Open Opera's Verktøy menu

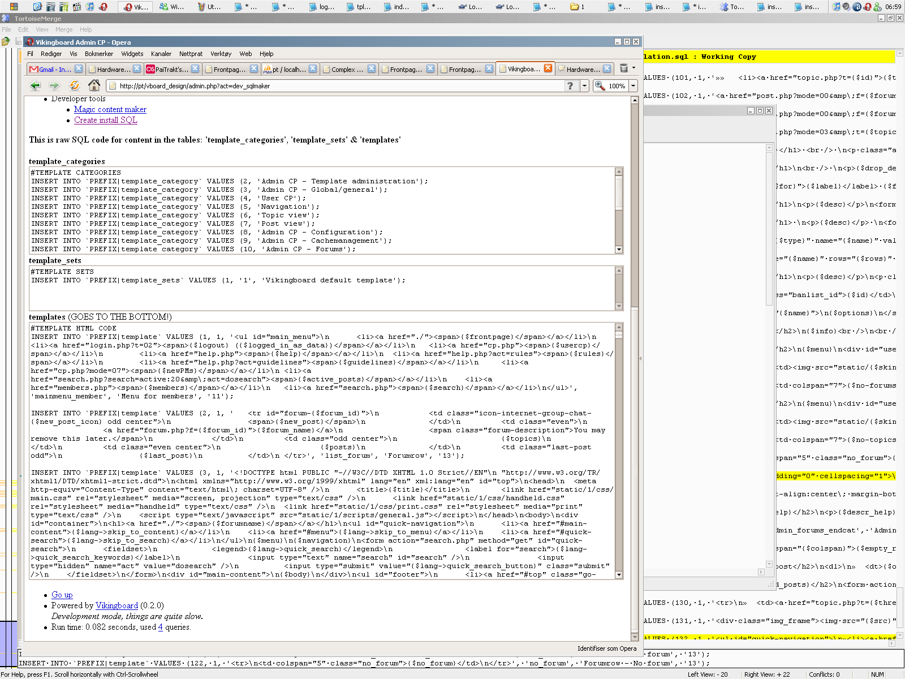[221, 54]
